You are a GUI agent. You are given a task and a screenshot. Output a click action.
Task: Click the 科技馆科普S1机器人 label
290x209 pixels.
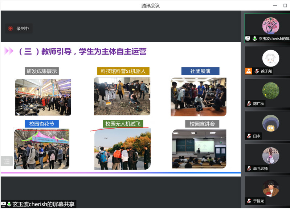(x=123, y=71)
